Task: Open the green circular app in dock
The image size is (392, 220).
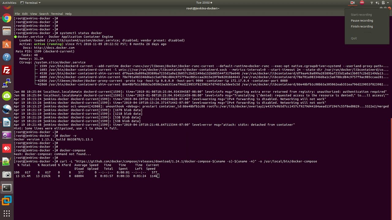Action: [x=7, y=96]
